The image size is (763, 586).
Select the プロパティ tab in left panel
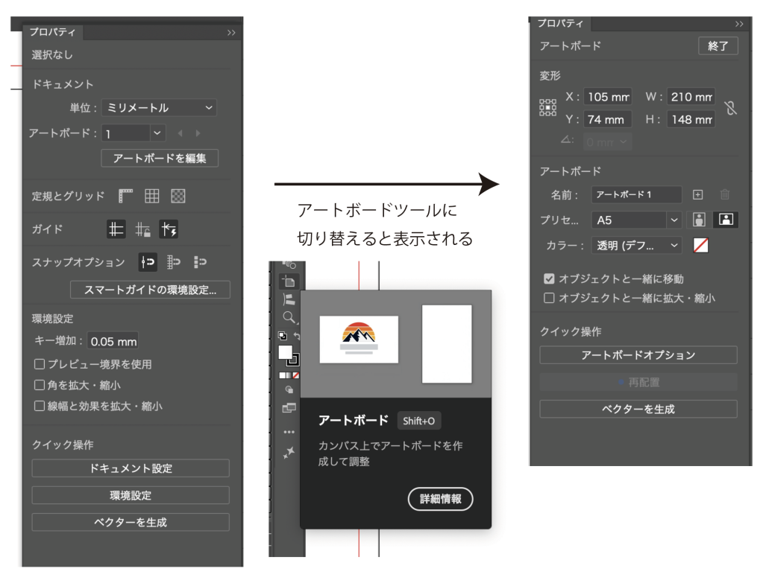(52, 33)
